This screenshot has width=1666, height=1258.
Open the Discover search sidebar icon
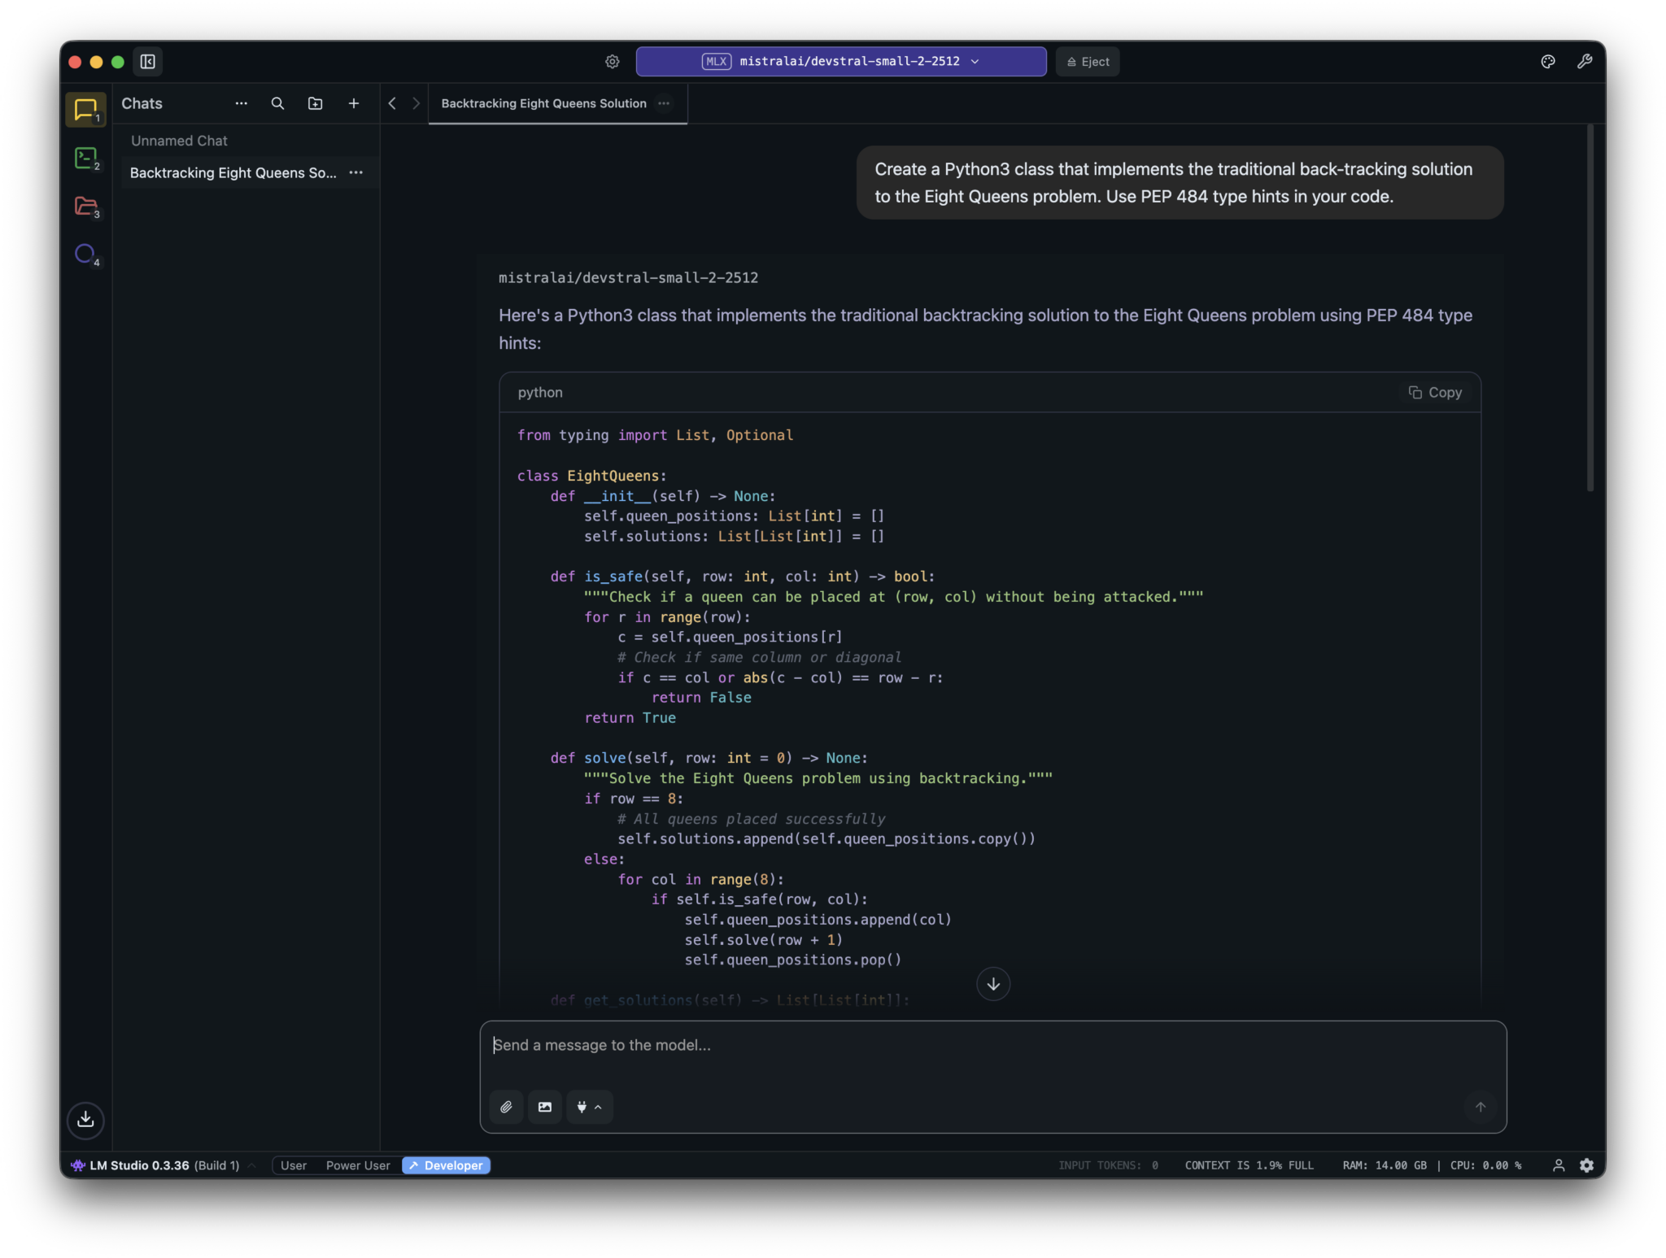pyautogui.click(x=85, y=254)
